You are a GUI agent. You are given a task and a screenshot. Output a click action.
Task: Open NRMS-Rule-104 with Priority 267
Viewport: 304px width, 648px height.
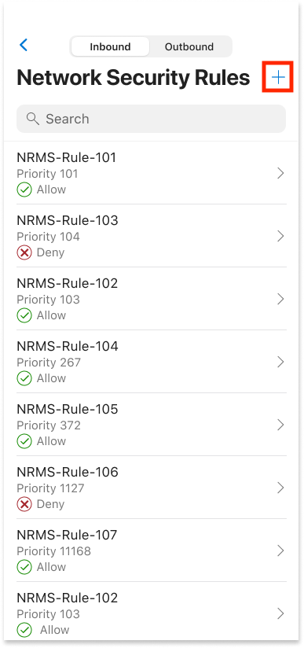click(x=151, y=362)
